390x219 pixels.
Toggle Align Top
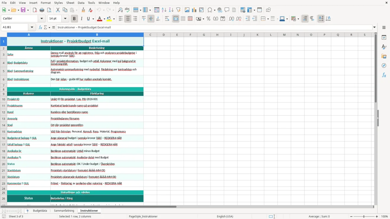(x=144, y=19)
